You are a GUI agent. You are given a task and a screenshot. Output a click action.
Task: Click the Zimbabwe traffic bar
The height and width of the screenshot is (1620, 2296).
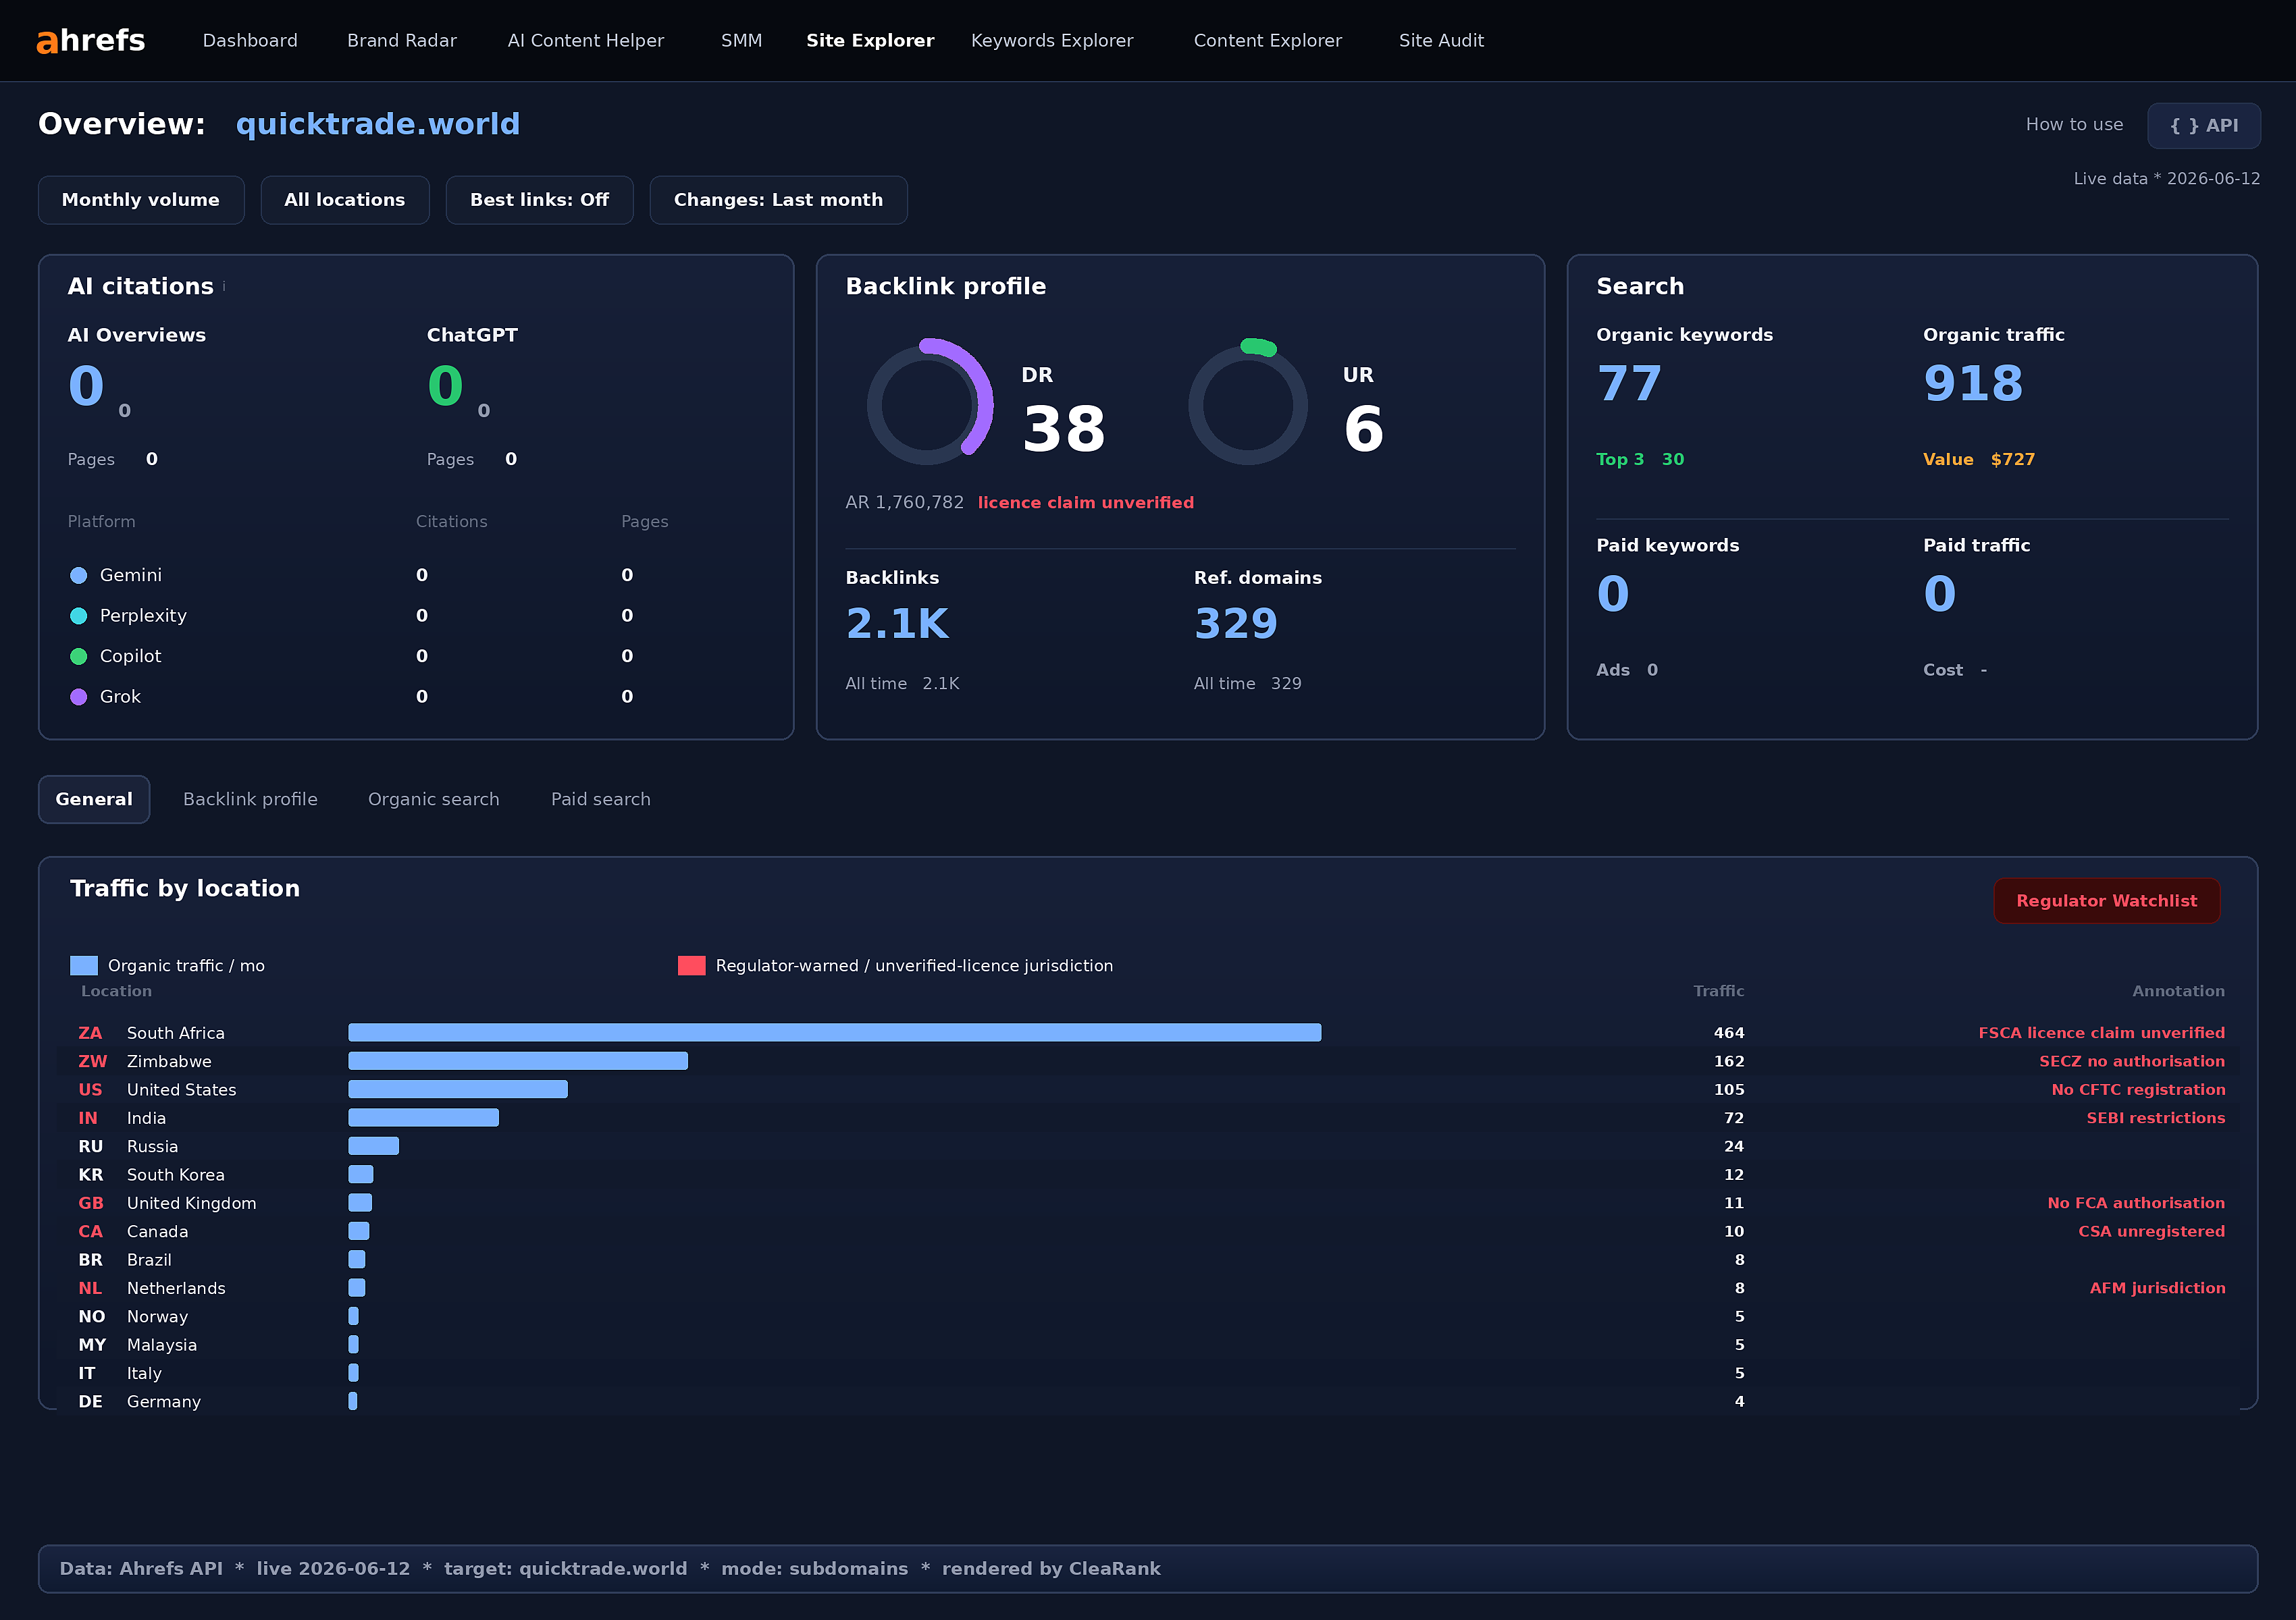[x=518, y=1061]
